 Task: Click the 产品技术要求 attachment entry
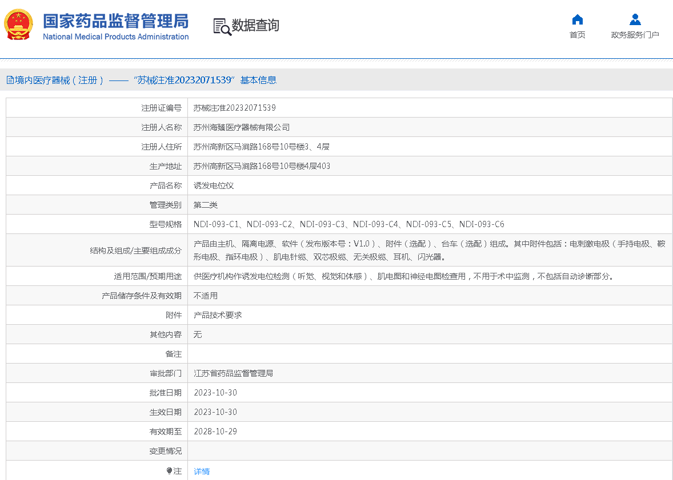pyautogui.click(x=218, y=315)
